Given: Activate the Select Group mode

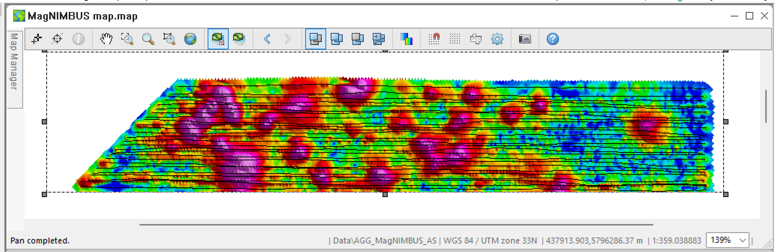Looking at the screenshot, I should click(x=315, y=39).
